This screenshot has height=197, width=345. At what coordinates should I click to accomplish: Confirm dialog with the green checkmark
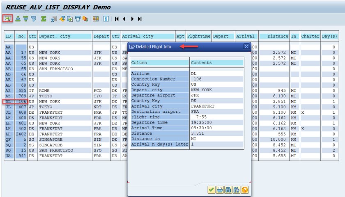pyautogui.click(x=211, y=190)
